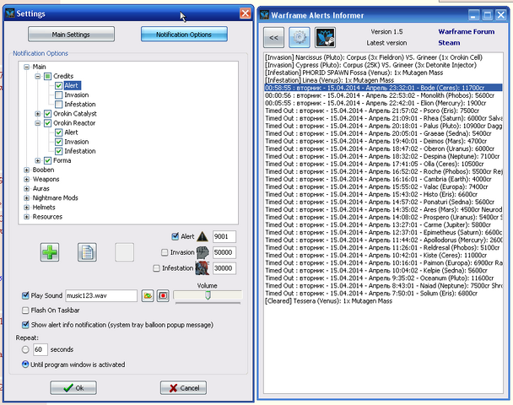Disable the Play Sound checkbox
Viewport: 513px width, 405px height.
tap(25, 296)
